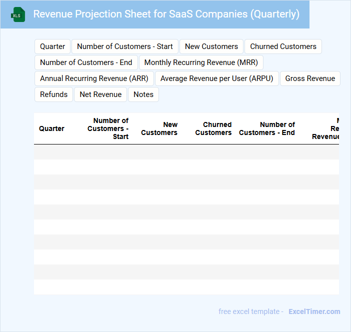Open the ExcelTimer.com link

314,311
